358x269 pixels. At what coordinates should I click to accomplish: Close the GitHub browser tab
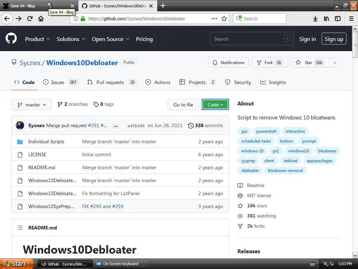(151, 6)
